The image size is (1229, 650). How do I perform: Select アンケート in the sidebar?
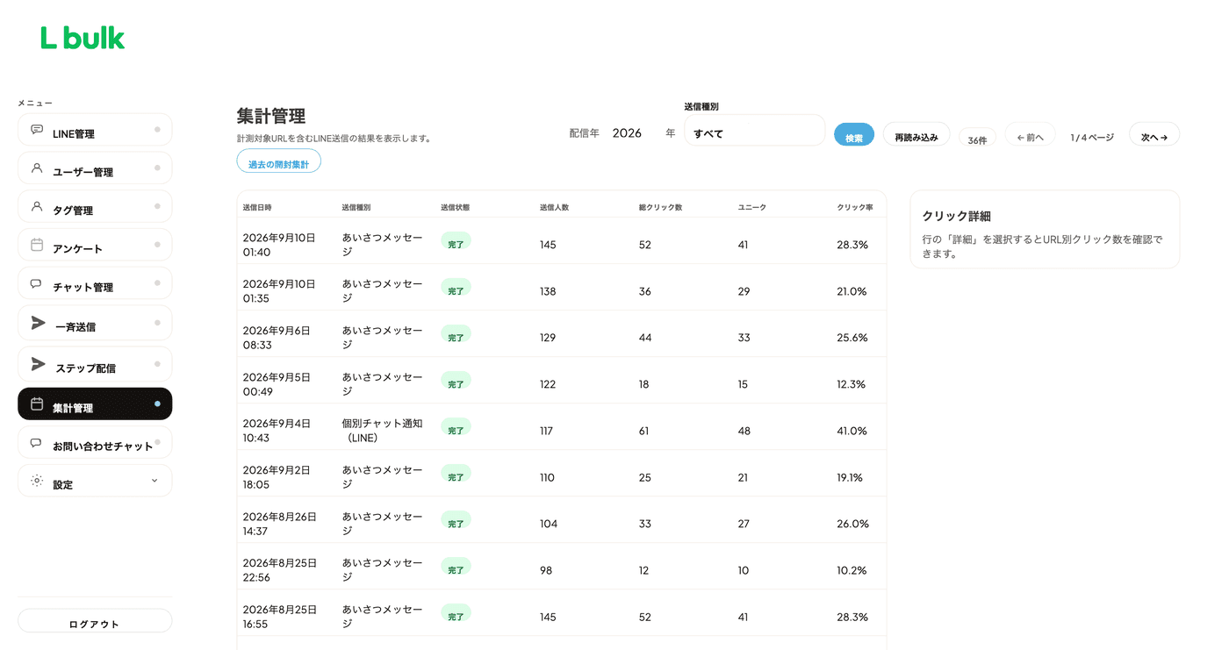[x=95, y=246]
